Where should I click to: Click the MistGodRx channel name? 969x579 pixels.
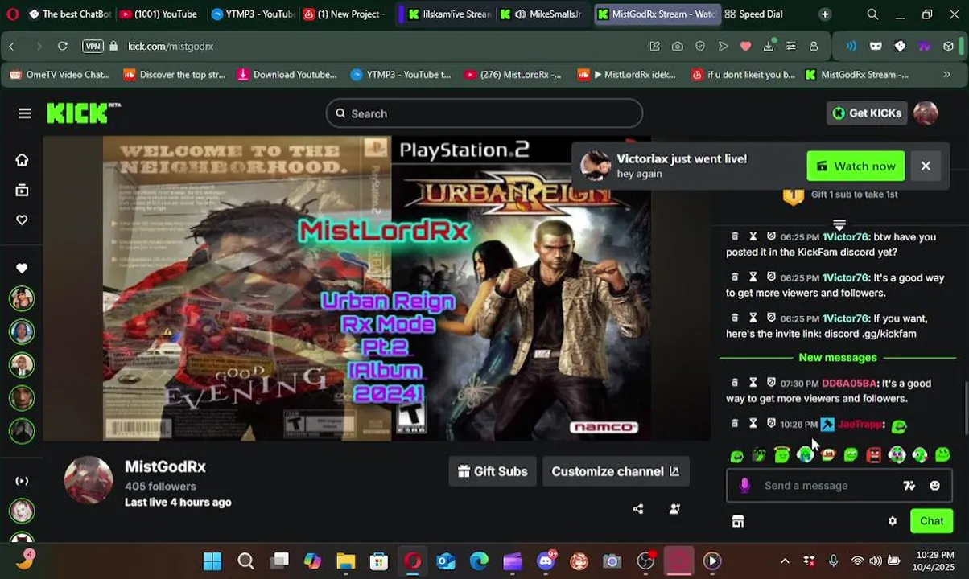click(x=165, y=466)
